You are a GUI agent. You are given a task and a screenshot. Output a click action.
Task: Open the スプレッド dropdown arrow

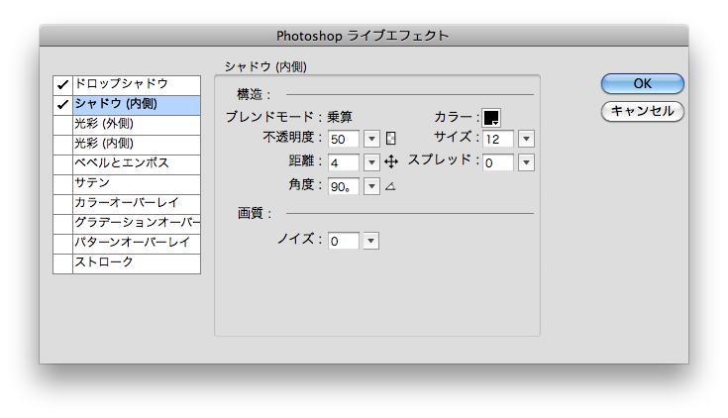click(526, 161)
